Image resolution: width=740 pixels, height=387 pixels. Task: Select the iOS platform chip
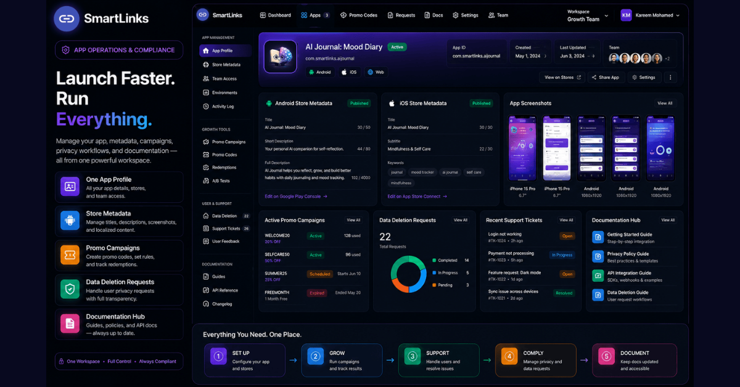pyautogui.click(x=350, y=72)
